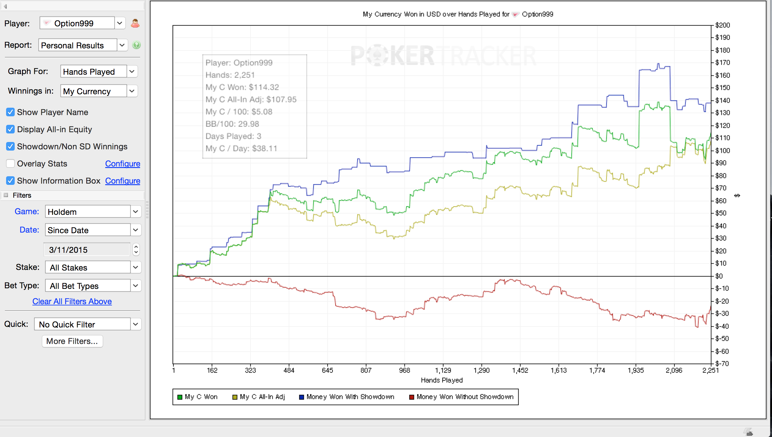Click Clear All Filters Above link

coord(72,301)
